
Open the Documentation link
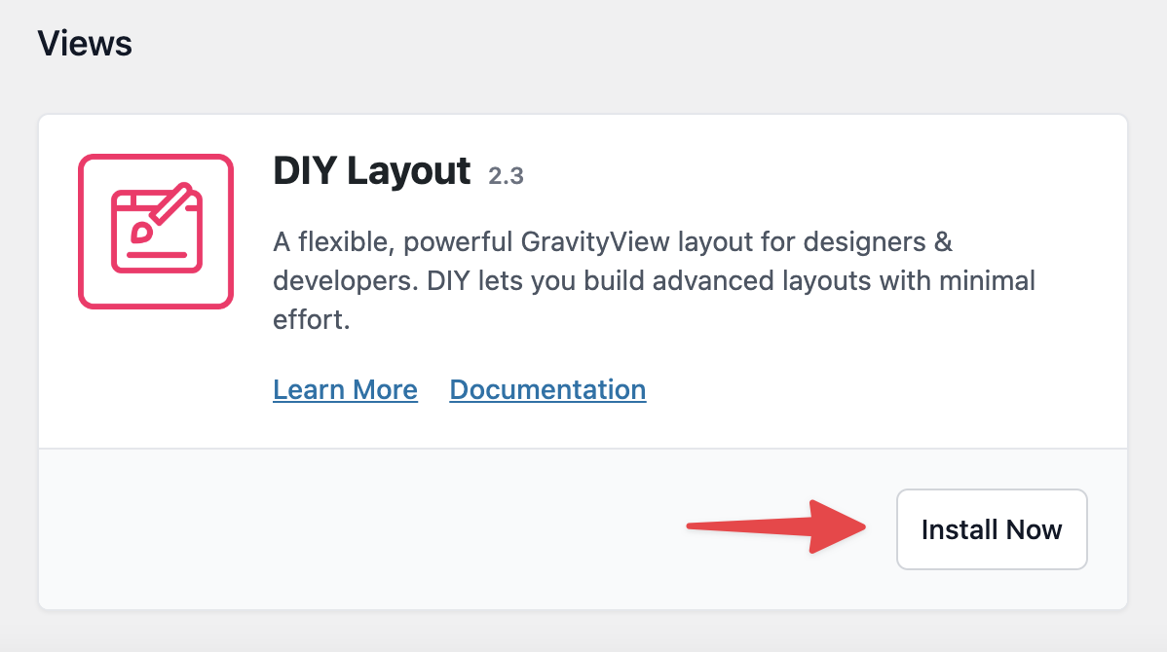547,390
